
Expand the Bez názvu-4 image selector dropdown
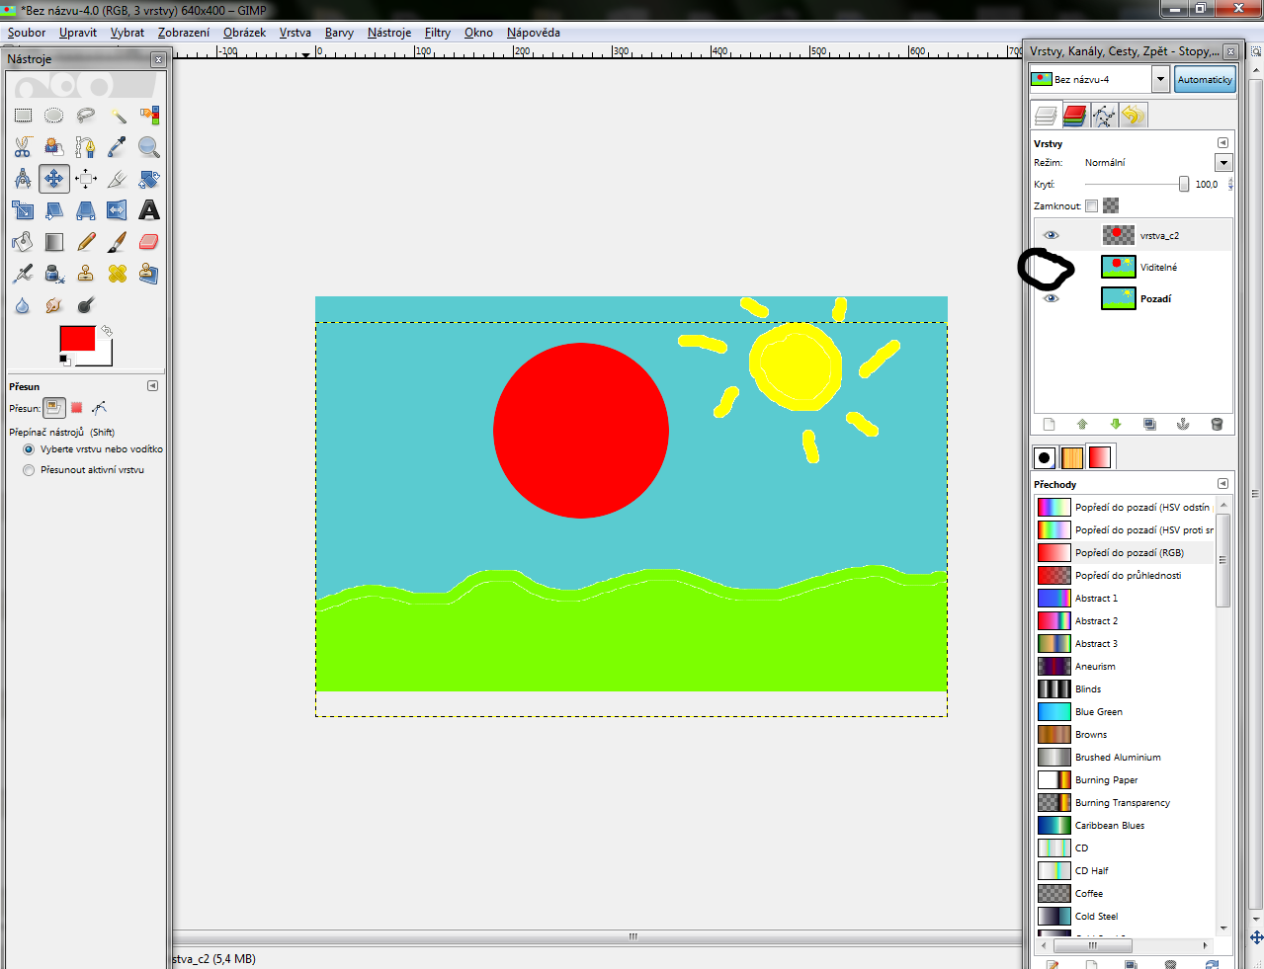click(1161, 79)
